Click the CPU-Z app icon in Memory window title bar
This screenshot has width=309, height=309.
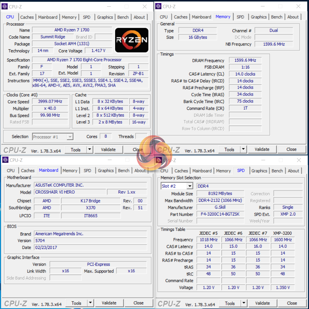(x=158, y=6)
